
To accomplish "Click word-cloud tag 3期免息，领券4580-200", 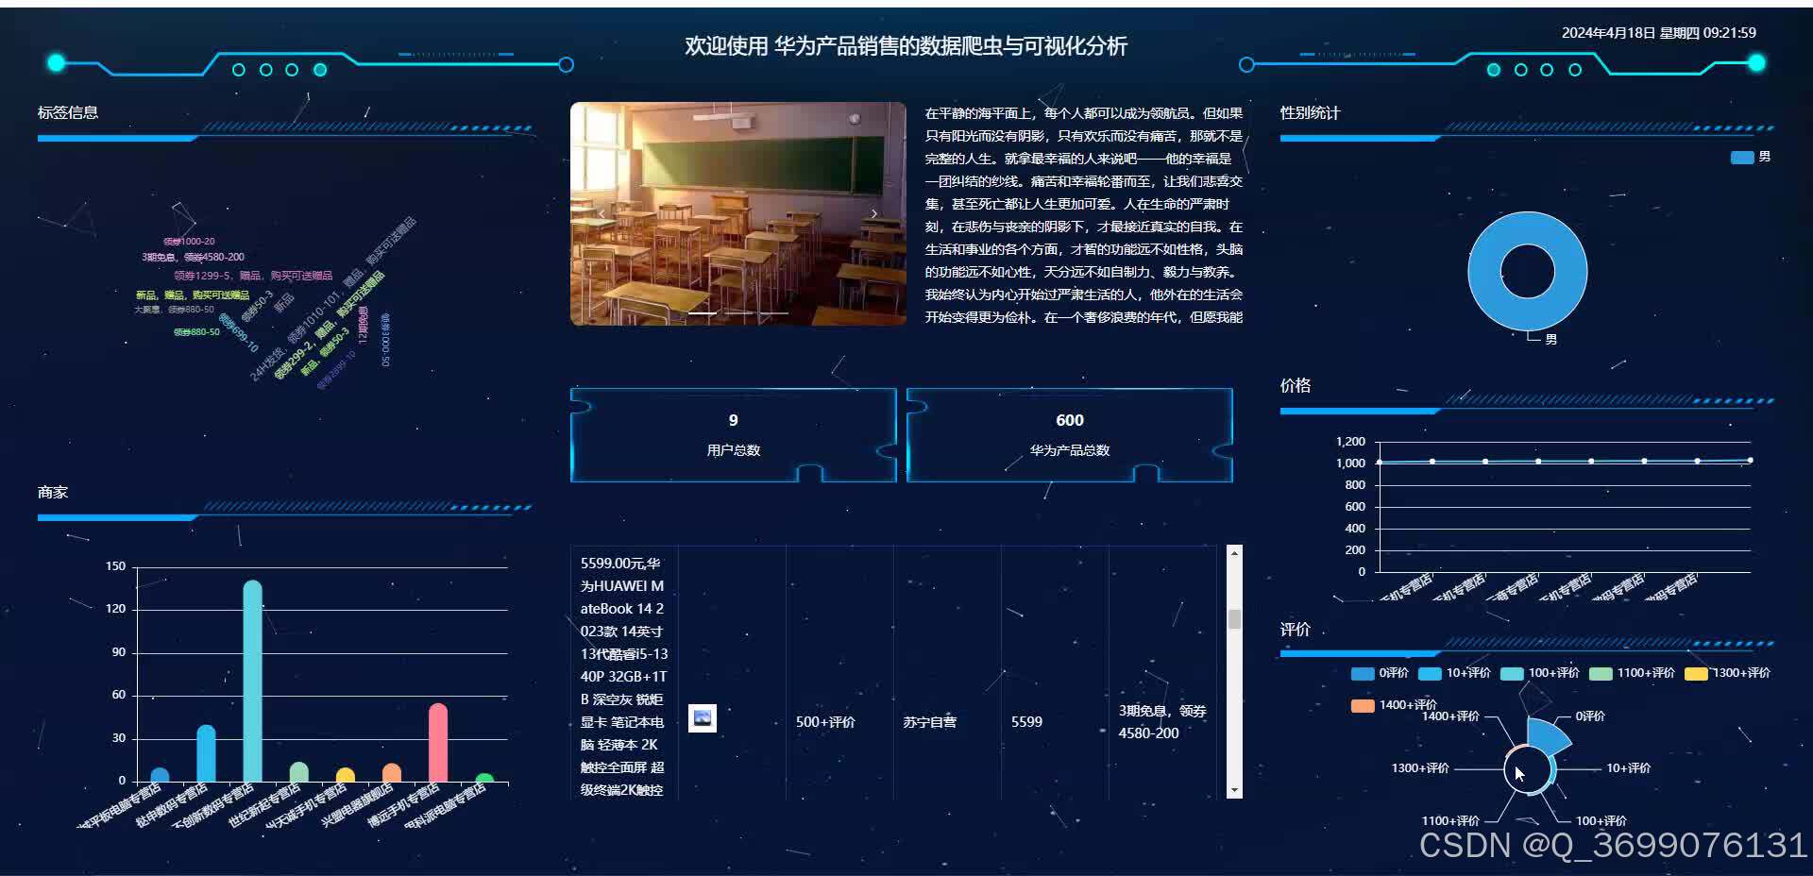I will click(193, 257).
